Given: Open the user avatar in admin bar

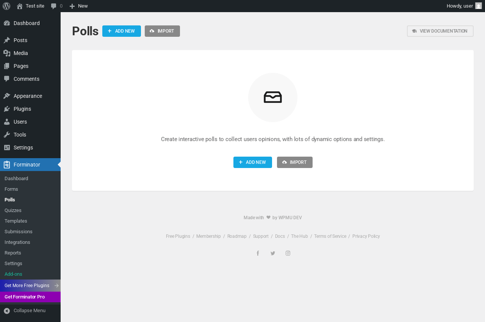Looking at the screenshot, I should (479, 6).
